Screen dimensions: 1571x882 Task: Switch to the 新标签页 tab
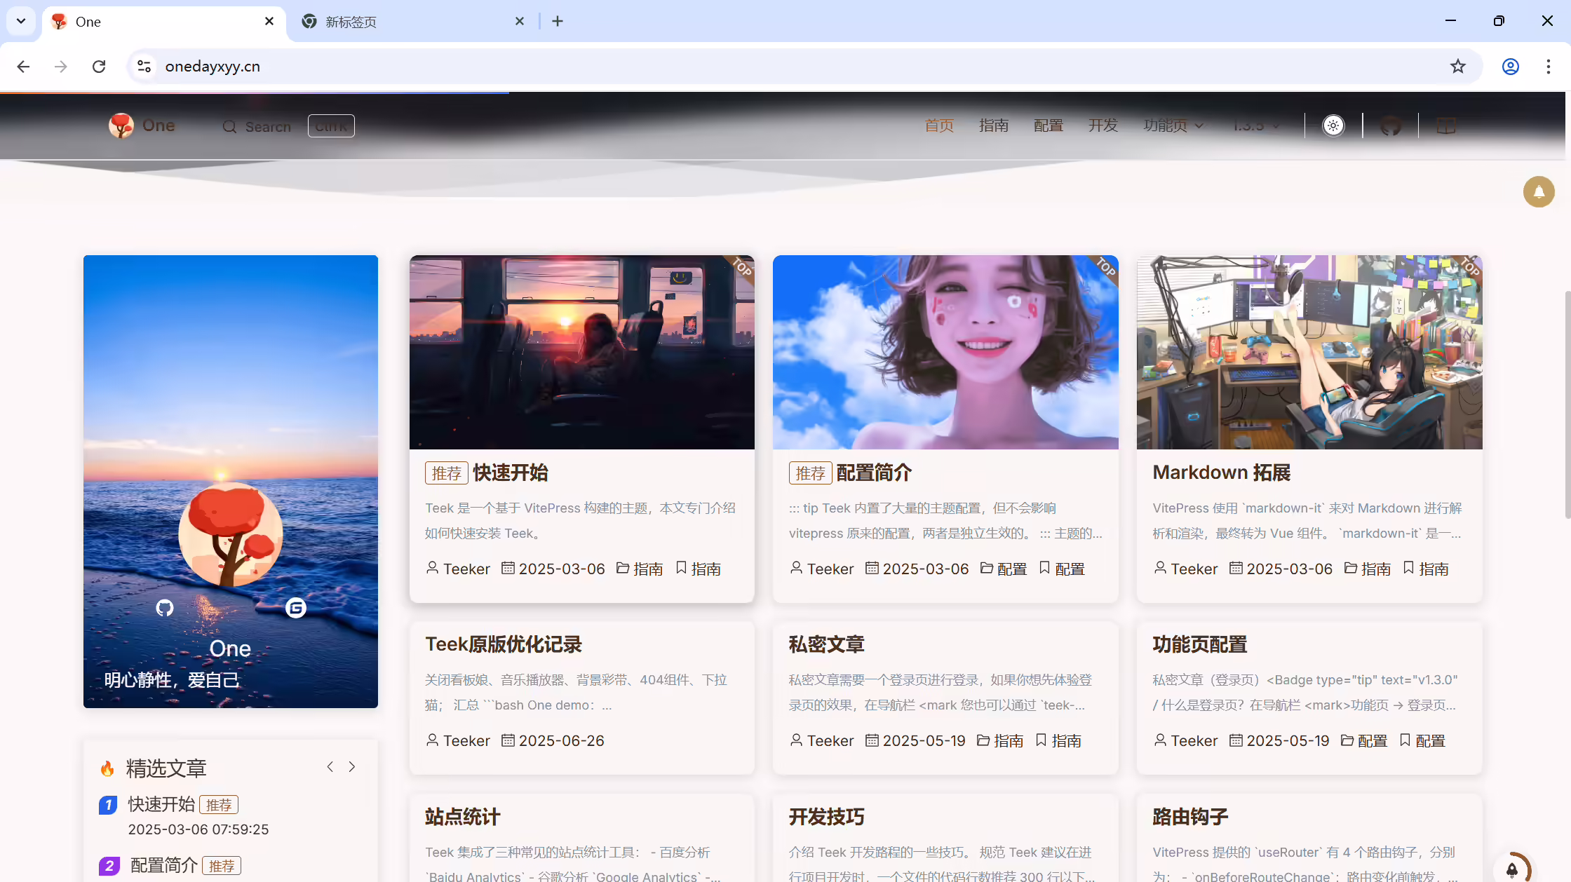click(412, 22)
